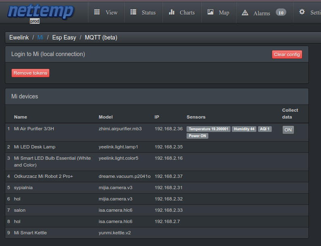Open the View menu item

click(106, 13)
